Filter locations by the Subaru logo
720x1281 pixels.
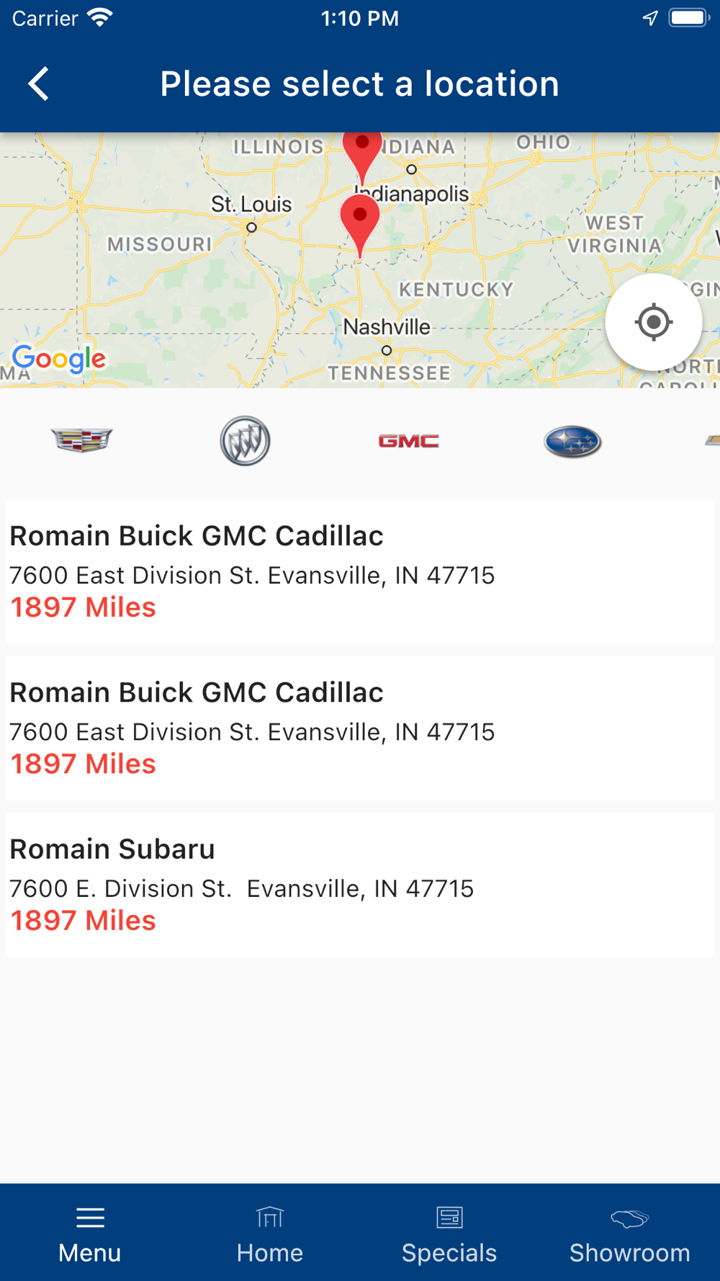pyautogui.click(x=572, y=442)
